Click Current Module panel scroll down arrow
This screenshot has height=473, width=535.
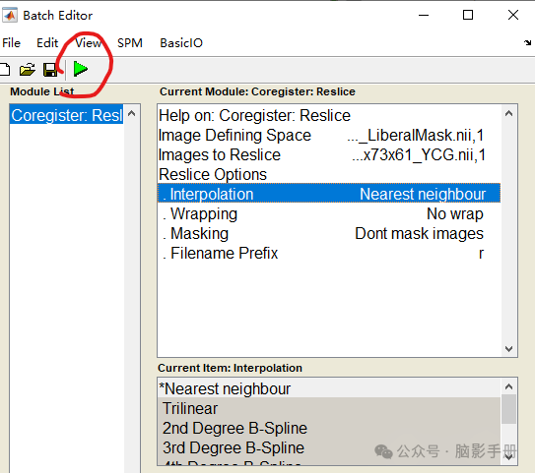pos(508,349)
